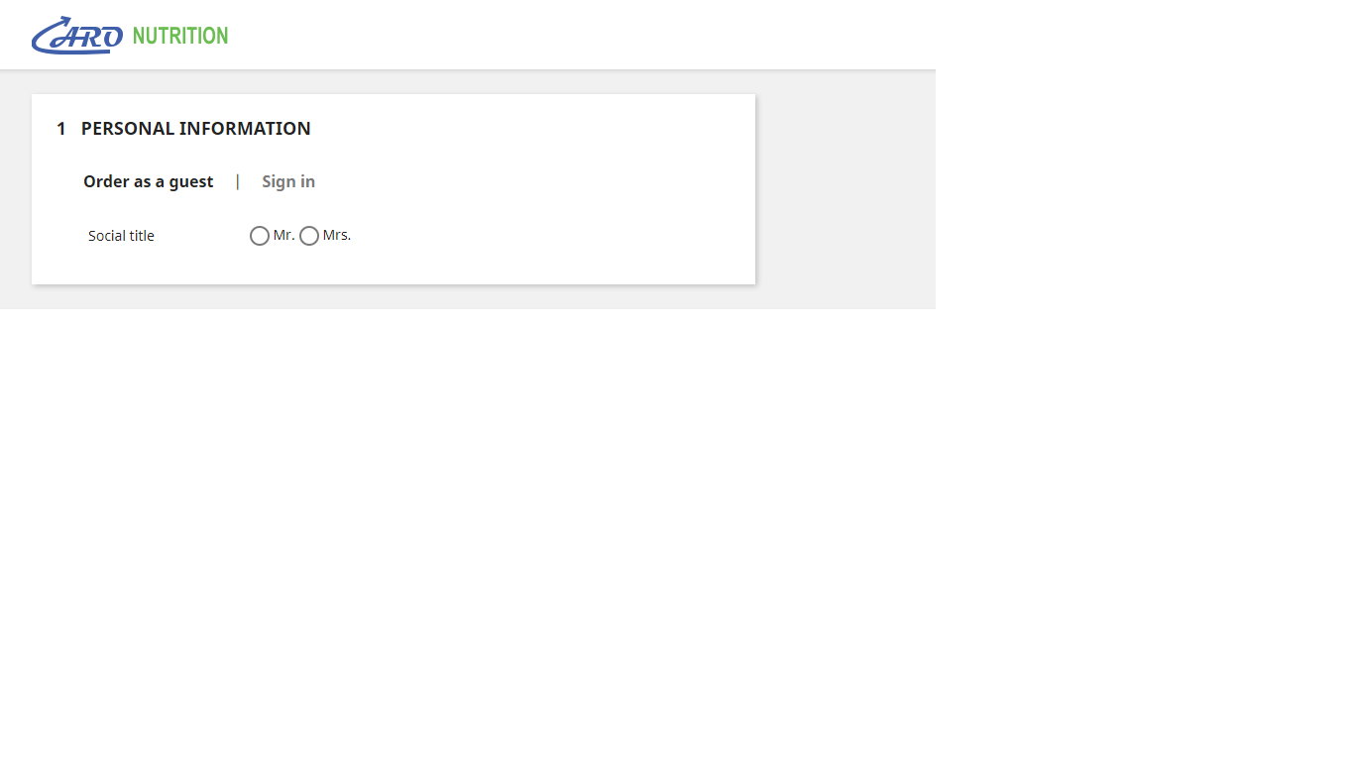Screen dimensions: 1354x761
Task: Click the Mr. label text
Action: coord(283,235)
